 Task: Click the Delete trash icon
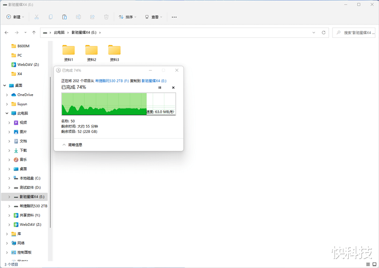(x=106, y=17)
